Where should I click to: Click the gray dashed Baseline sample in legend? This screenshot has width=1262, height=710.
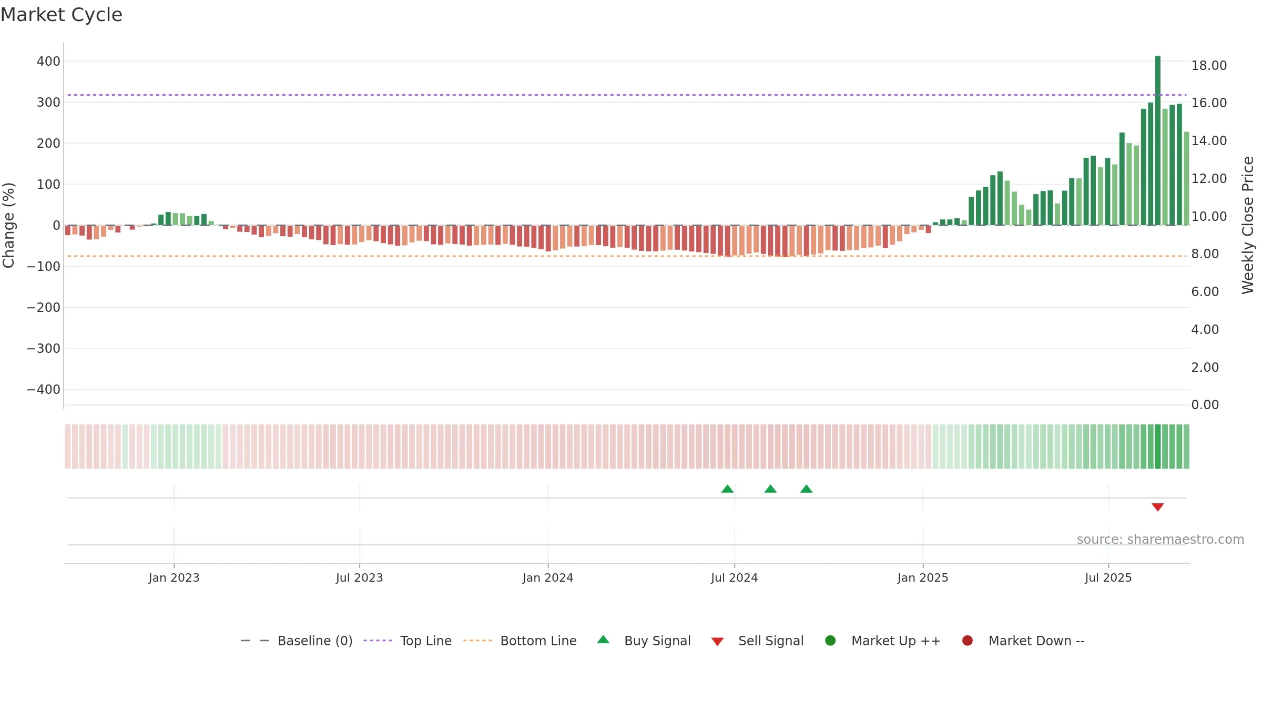click(x=255, y=641)
